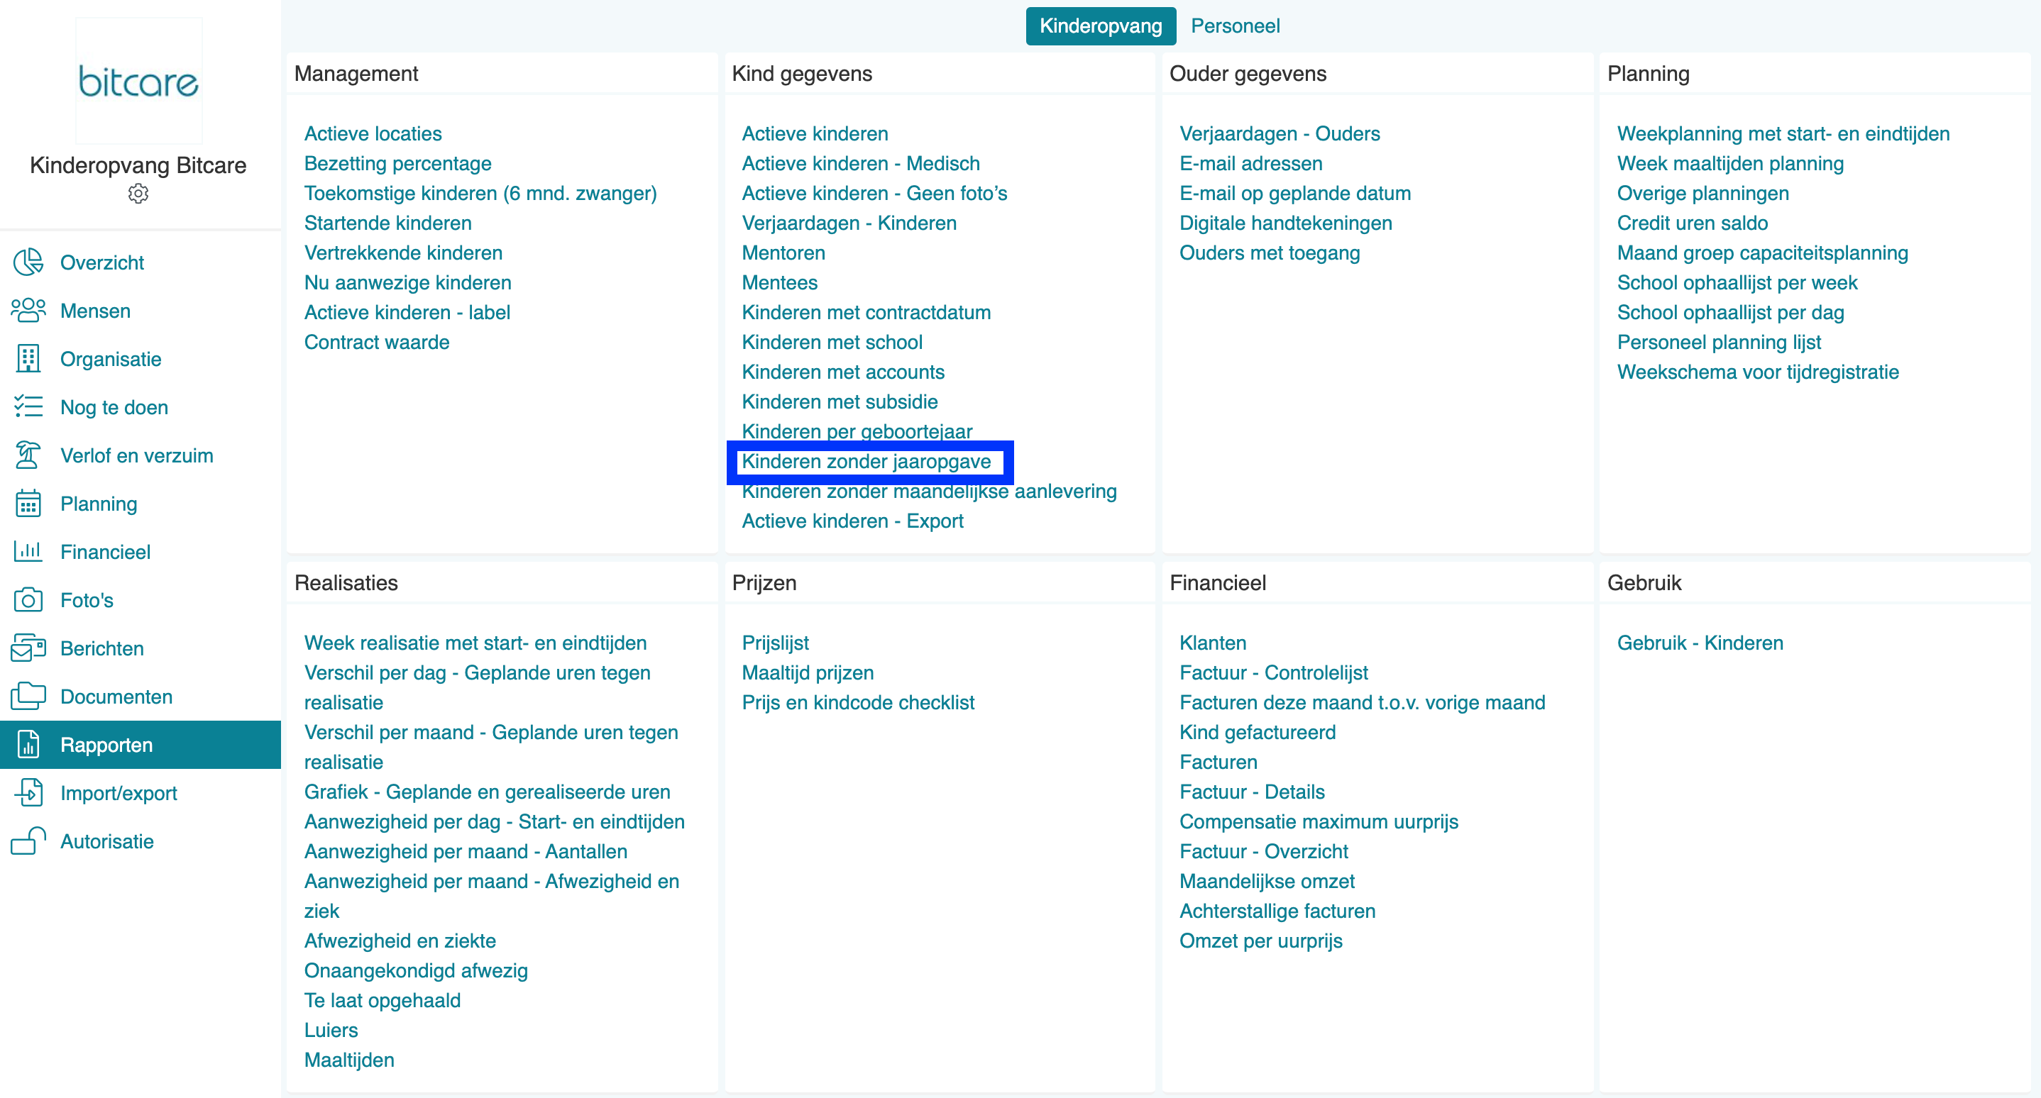Open the Actieve locaties report
Image resolution: width=2041 pixels, height=1098 pixels.
click(x=373, y=134)
